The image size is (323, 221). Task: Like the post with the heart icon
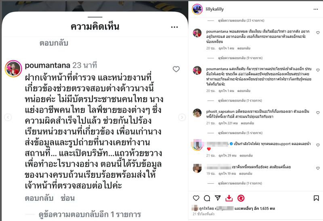click(196, 198)
